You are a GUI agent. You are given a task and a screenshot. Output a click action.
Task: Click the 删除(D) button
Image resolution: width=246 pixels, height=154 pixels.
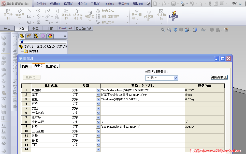click(31, 77)
